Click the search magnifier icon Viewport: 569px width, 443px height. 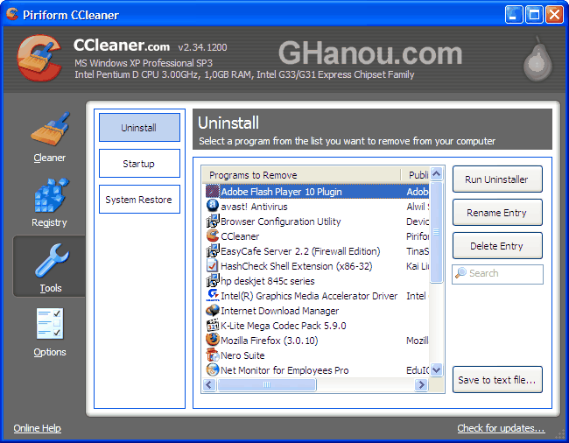pos(460,273)
